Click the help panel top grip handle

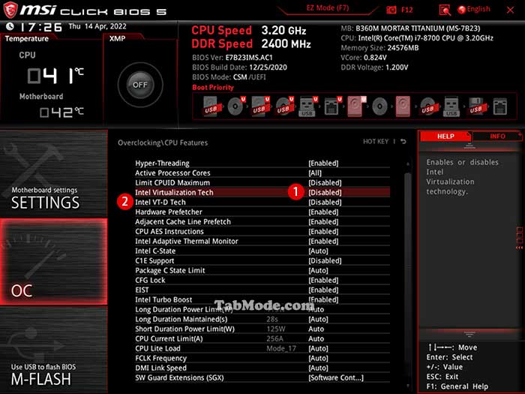(x=469, y=146)
